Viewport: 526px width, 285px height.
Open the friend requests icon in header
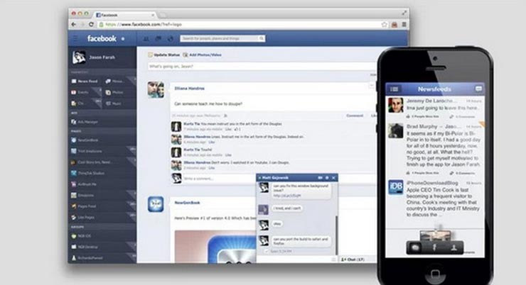click(x=146, y=39)
